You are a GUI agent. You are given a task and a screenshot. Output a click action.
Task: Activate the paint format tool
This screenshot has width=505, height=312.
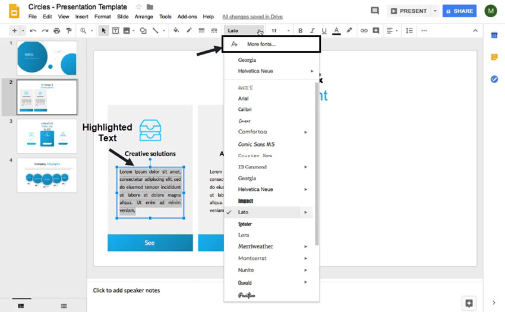click(x=68, y=31)
